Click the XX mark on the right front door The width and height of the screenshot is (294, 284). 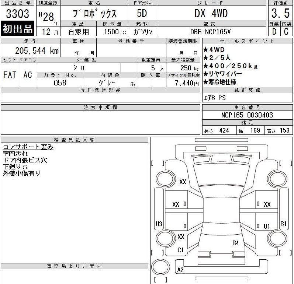coord(267,204)
